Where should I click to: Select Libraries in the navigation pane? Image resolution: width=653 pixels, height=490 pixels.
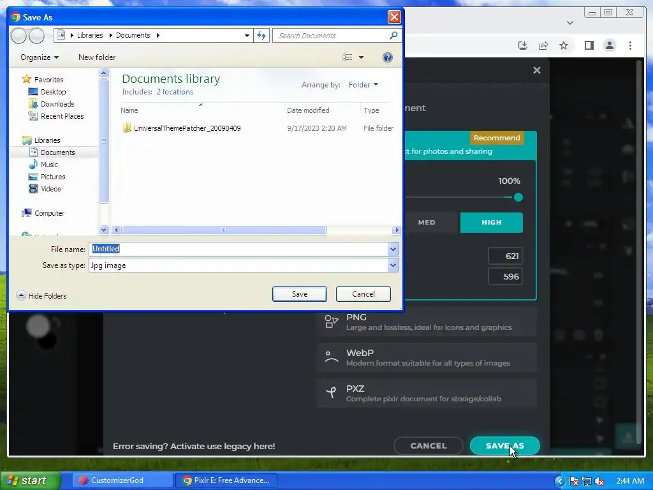tap(41, 140)
